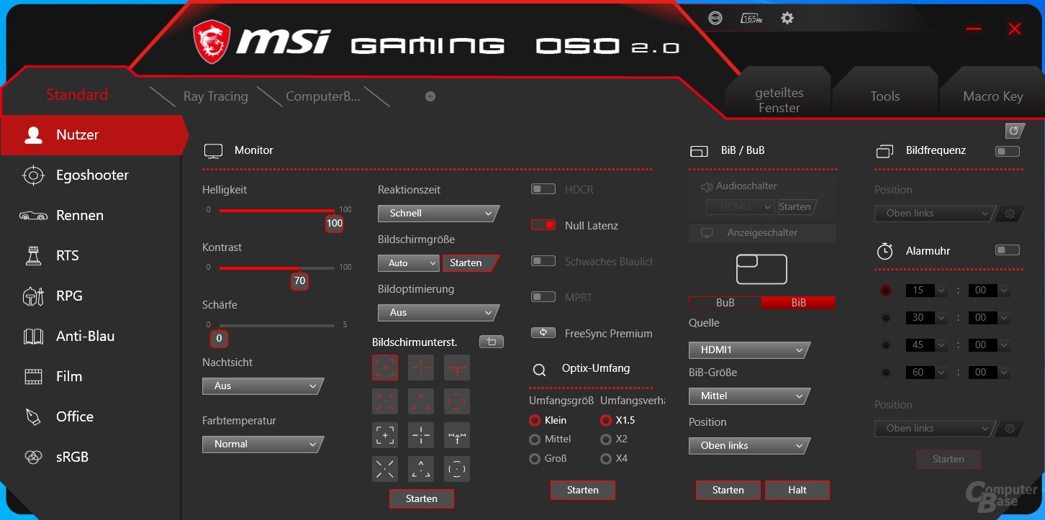The image size is (1045, 520).
Task: Open Quelle HDMI1 dropdown
Action: (x=749, y=350)
